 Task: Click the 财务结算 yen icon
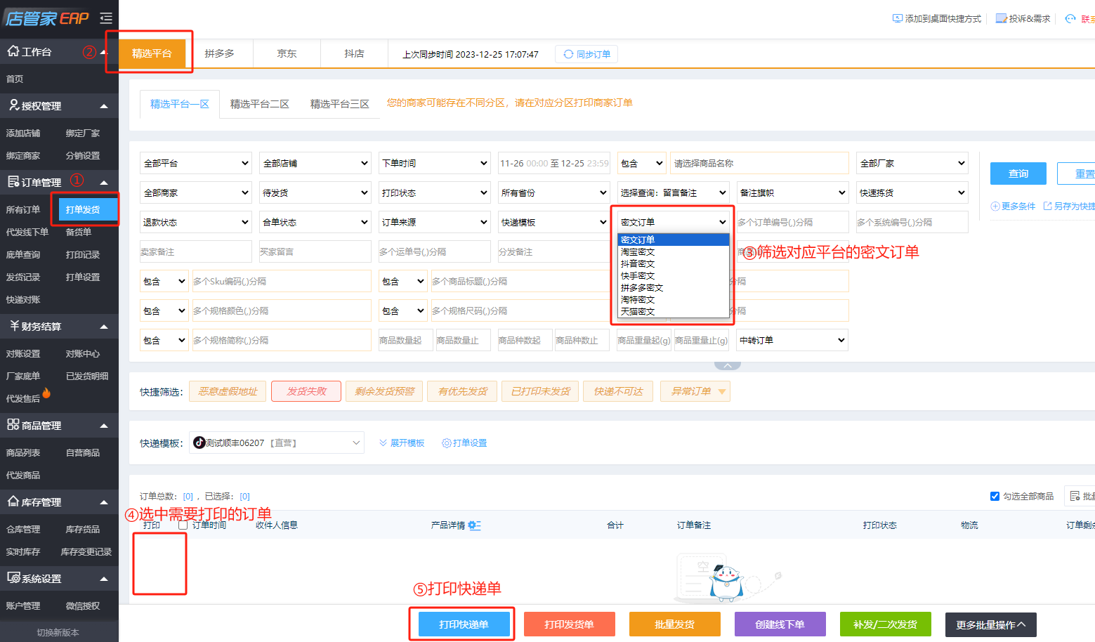(13, 326)
